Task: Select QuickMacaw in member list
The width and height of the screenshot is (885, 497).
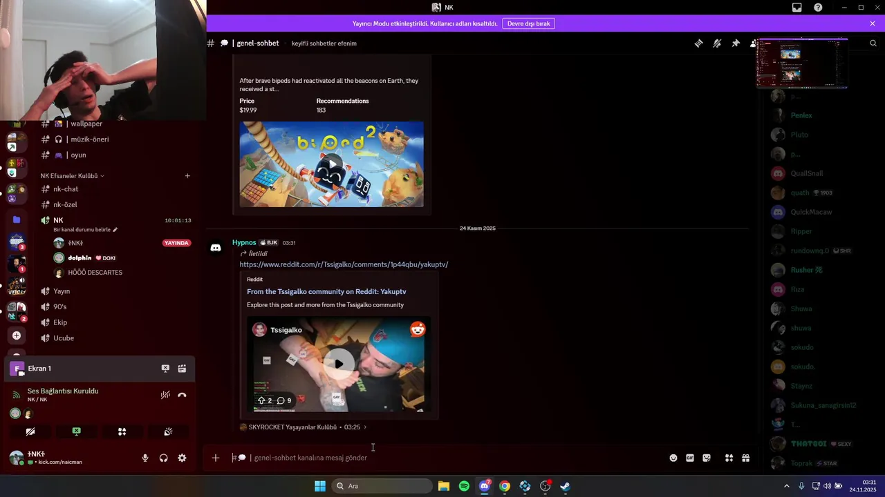Action: (811, 212)
